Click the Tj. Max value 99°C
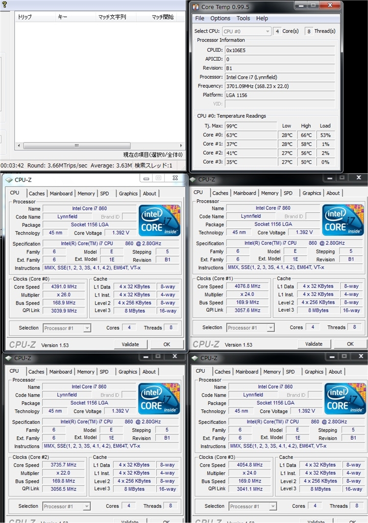 point(251,126)
